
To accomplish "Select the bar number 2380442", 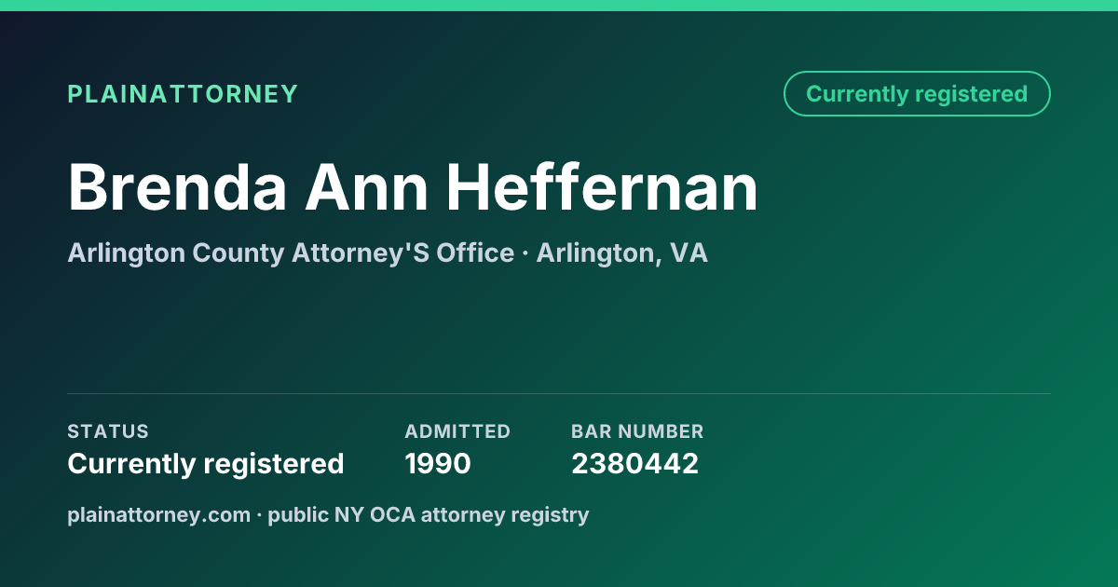I will pos(634,463).
